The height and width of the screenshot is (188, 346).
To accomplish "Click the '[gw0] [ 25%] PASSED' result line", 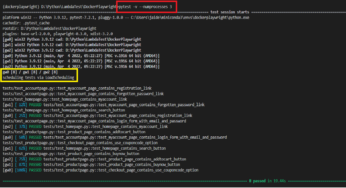I will pyautogui.click(x=97, y=116).
